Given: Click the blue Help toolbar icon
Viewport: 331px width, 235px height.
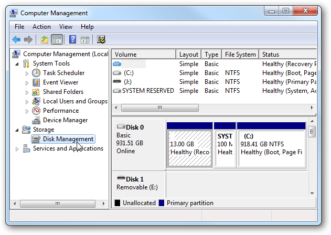Looking at the screenshot, I should click(x=72, y=39).
